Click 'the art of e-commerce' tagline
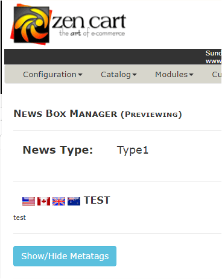The height and width of the screenshot is (279, 222). coord(92,33)
